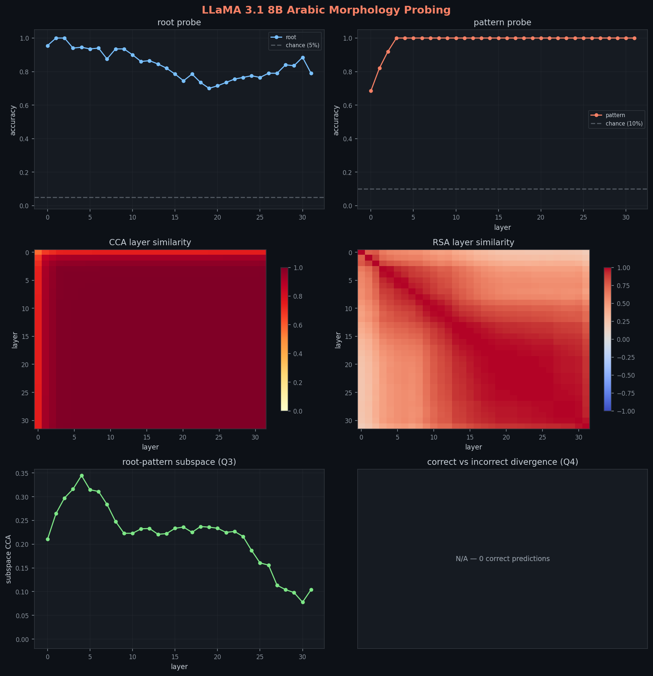The width and height of the screenshot is (653, 676).
Task: Click the layer 0 data point in pattern probe
Action: pos(371,91)
